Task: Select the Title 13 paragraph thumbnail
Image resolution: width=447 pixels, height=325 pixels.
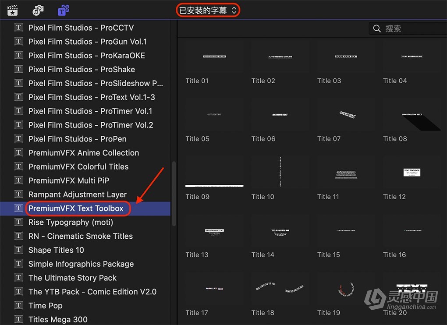Action: pyautogui.click(x=214, y=230)
